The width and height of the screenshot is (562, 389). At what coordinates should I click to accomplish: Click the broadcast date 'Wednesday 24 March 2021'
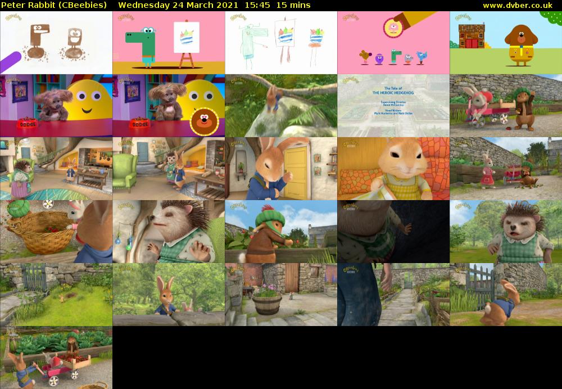coord(166,4)
